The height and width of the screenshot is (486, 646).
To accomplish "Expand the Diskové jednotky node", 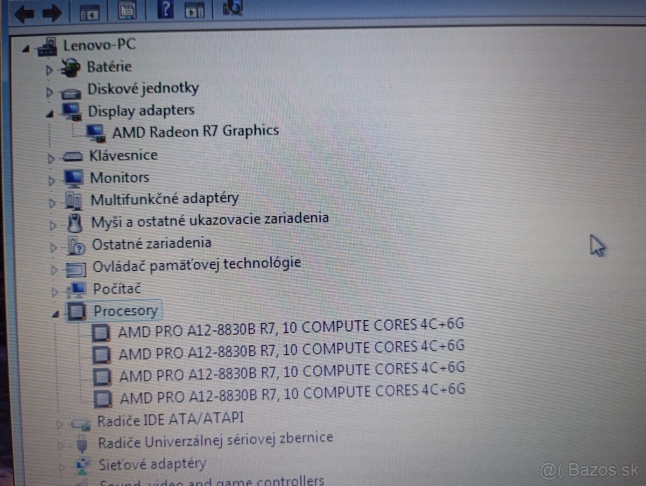I will pos(50,93).
